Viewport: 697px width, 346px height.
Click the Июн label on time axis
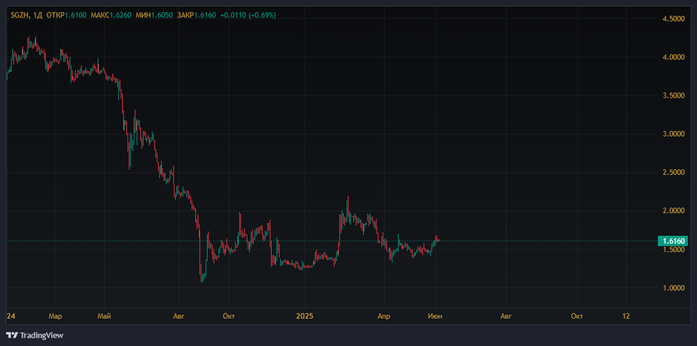click(x=435, y=316)
